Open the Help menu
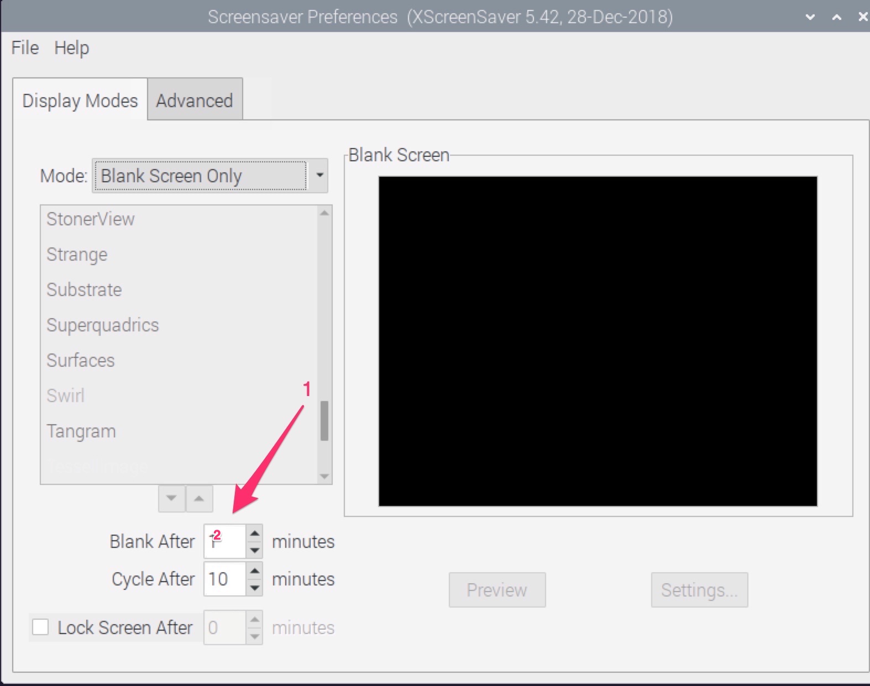The height and width of the screenshot is (686, 870). click(71, 48)
